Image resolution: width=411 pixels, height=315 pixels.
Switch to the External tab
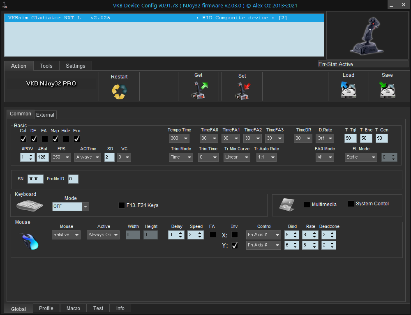coord(45,115)
